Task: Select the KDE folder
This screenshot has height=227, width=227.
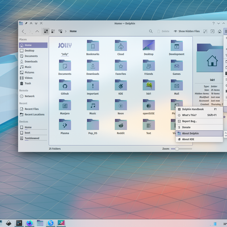Action: (x=121, y=87)
